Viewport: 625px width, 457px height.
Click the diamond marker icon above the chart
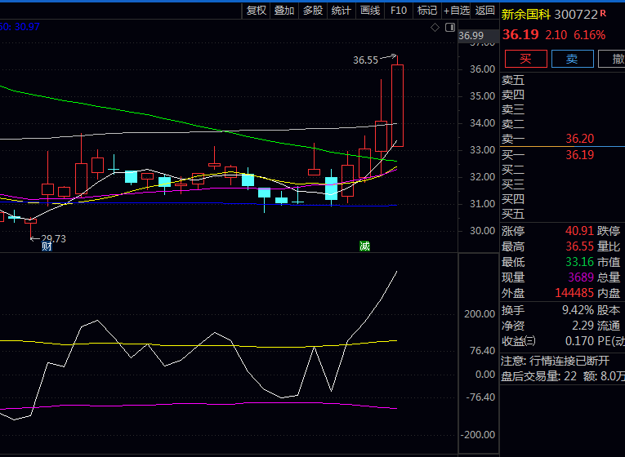coord(435,27)
